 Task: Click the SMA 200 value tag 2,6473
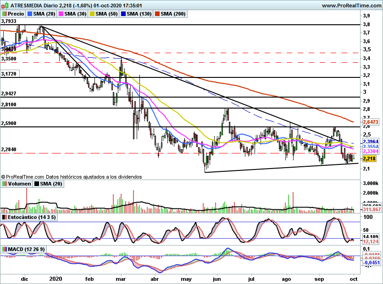point(371,122)
